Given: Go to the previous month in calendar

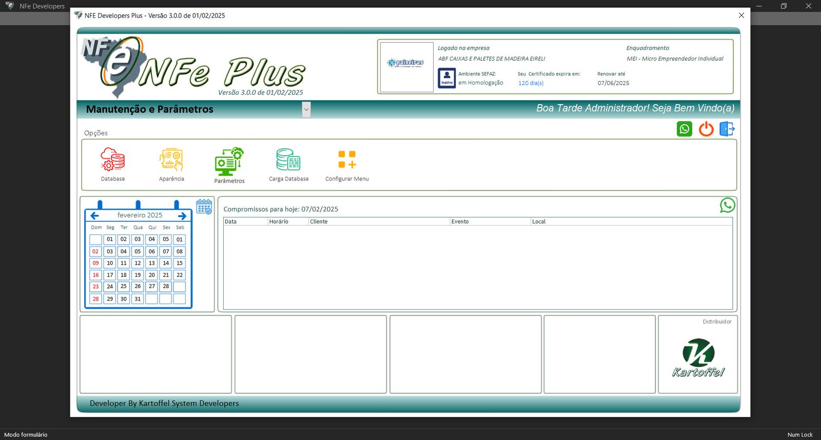Looking at the screenshot, I should (95, 216).
